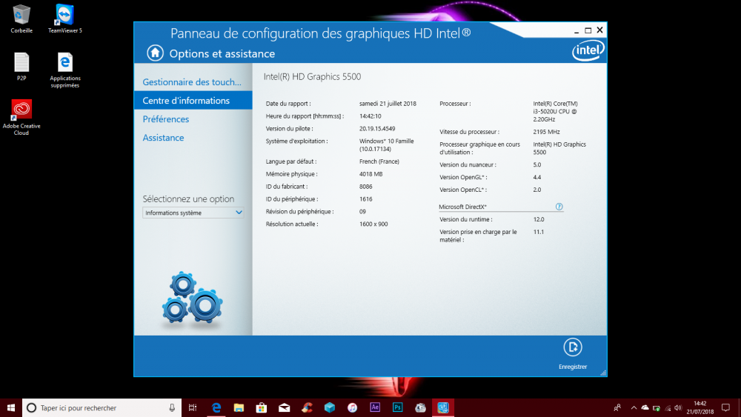Launch After Effects from the taskbar
Screen dimensions: 741x417
[375, 407]
